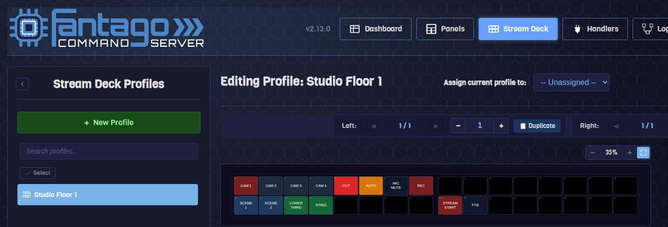Viewport: 668px width, 227px height.
Task: Select the orange AUTO key
Action: pos(371,186)
